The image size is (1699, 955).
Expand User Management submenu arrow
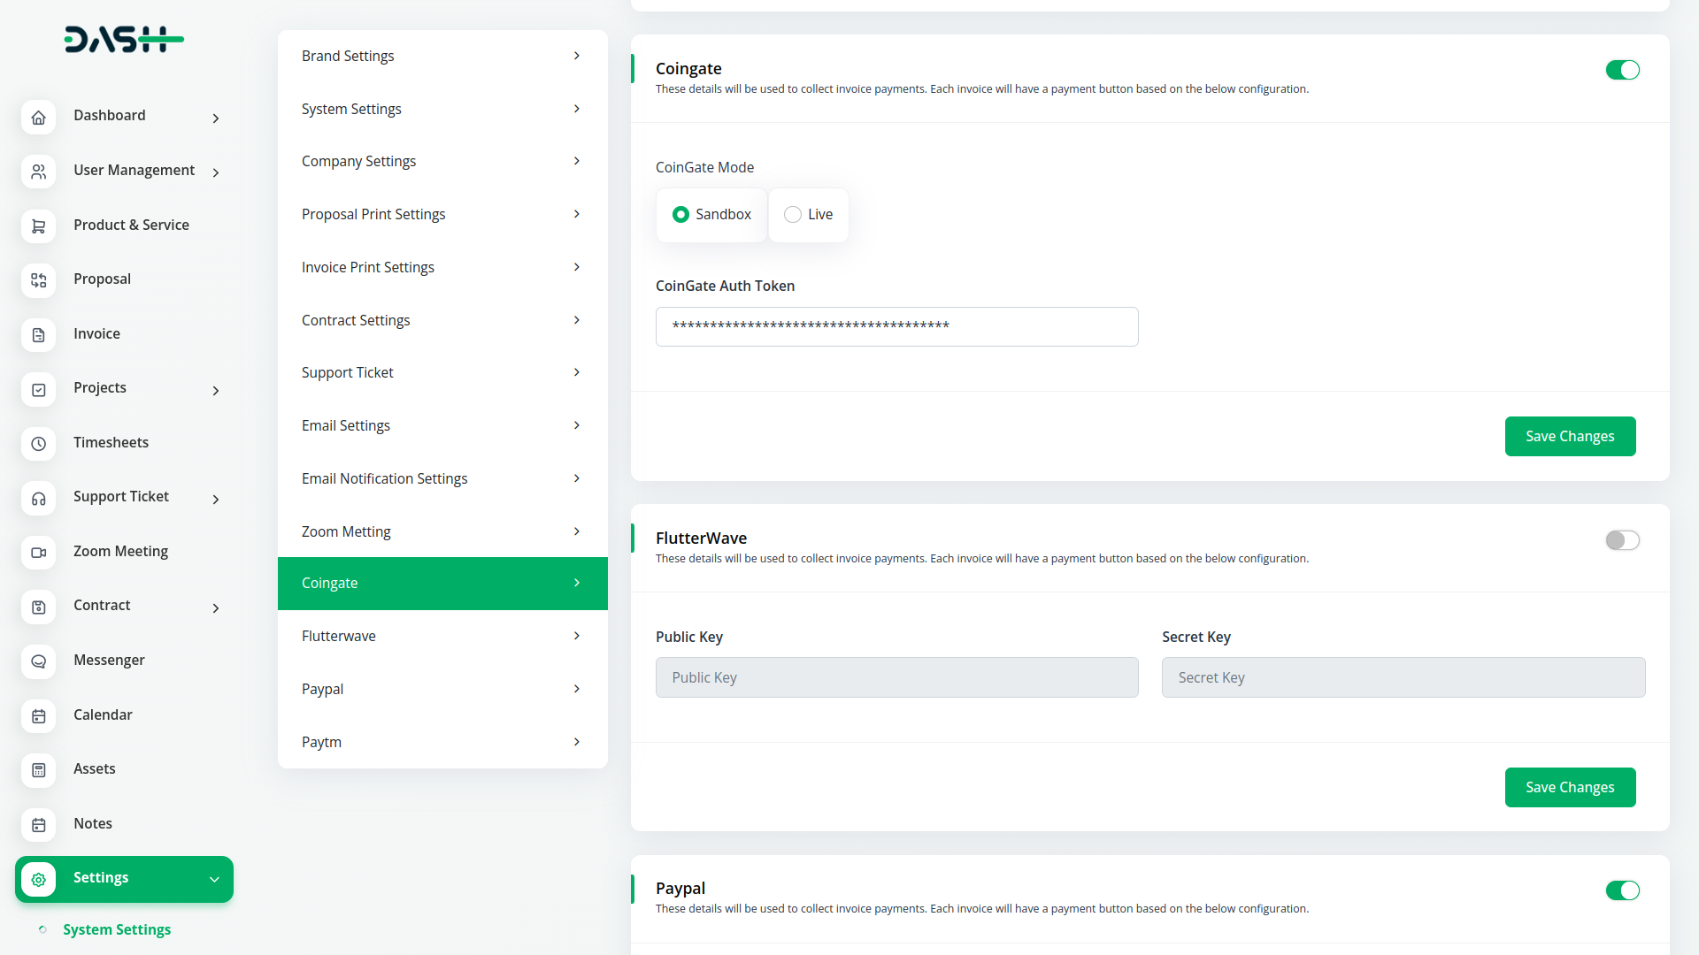(216, 172)
